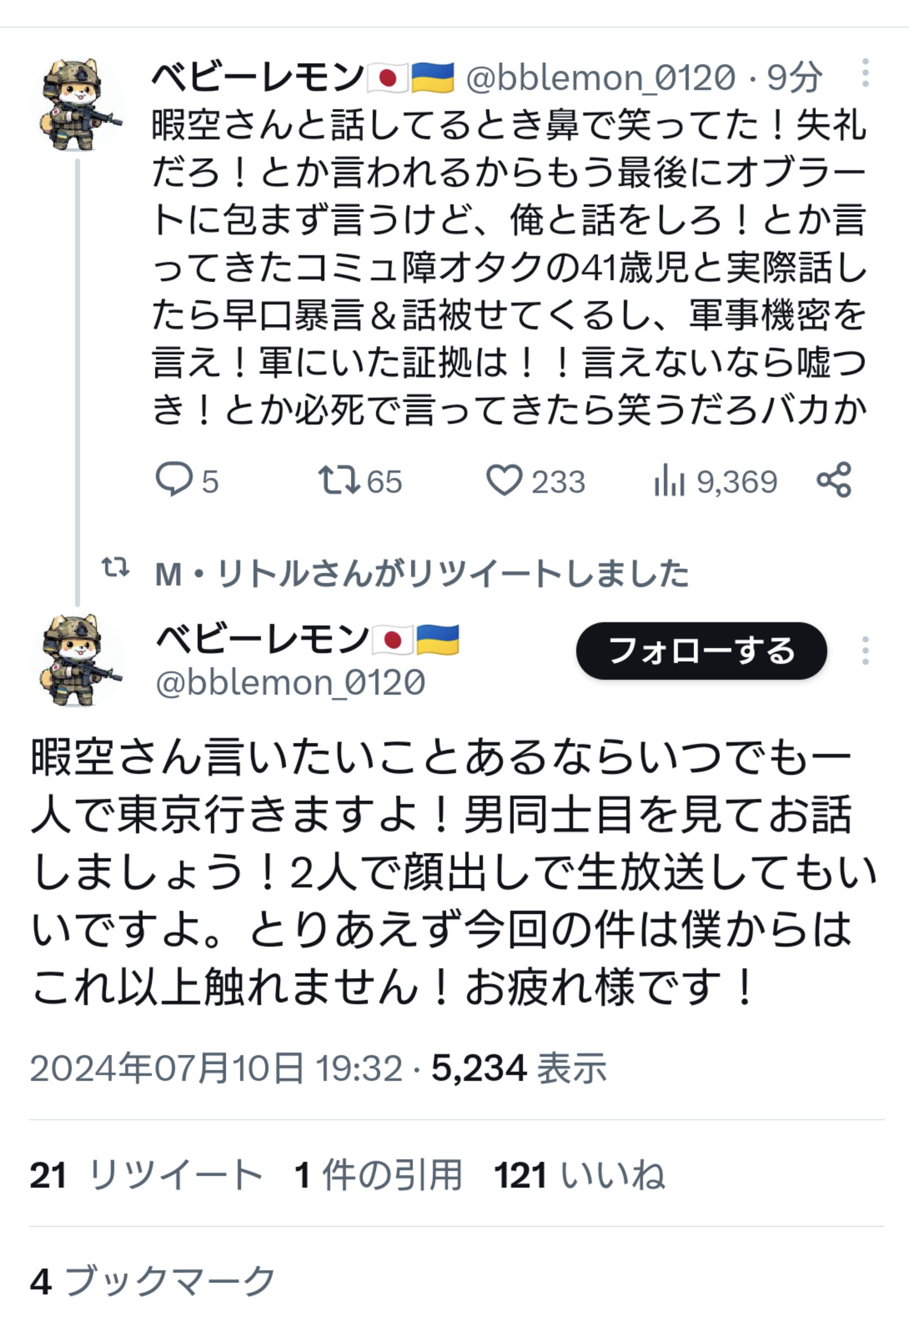Click the reply bubble icon showing 5
The width and height of the screenshot is (909, 1325).
point(175,479)
